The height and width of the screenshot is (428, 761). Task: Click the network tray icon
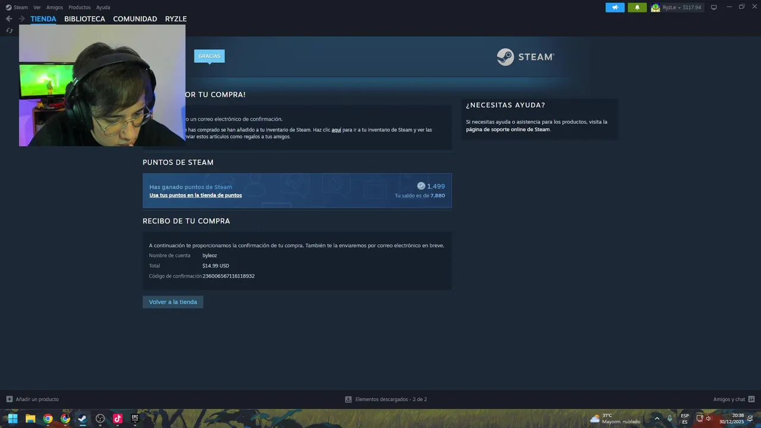700,418
